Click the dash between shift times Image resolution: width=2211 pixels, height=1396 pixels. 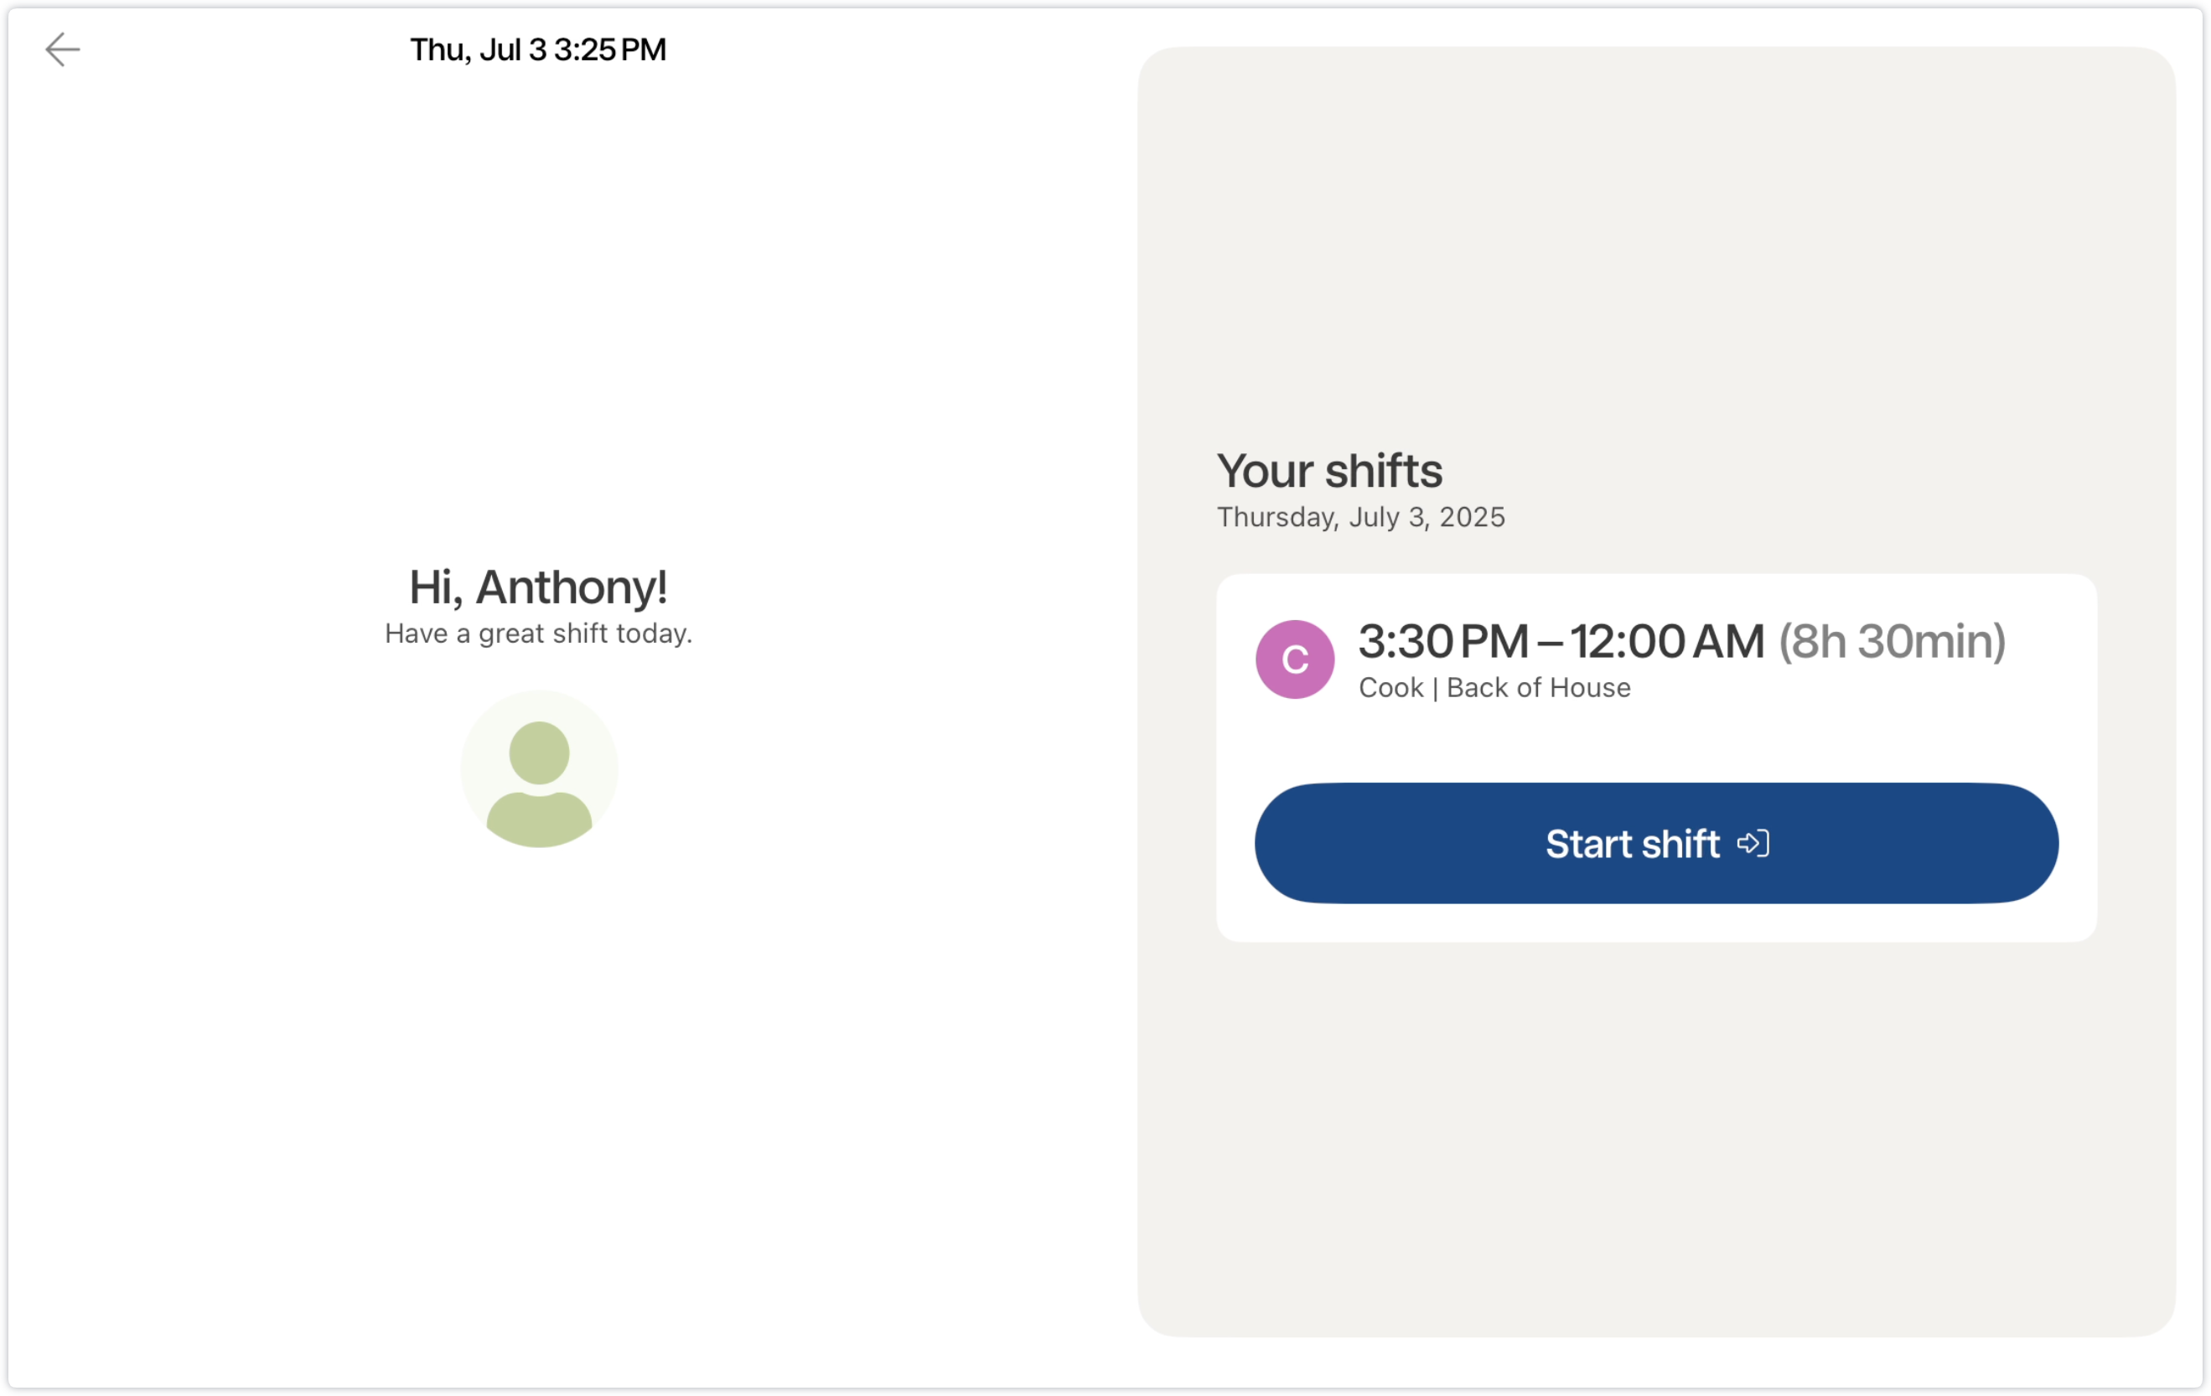tap(1549, 644)
